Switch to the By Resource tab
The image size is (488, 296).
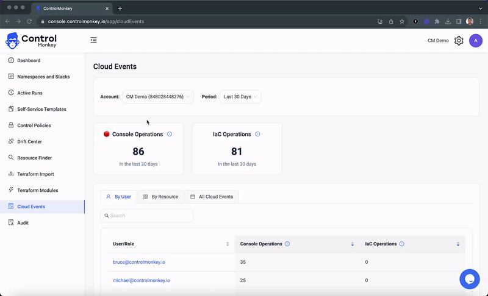coord(160,197)
